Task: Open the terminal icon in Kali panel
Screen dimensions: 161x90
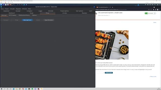Action: click(12, 5)
